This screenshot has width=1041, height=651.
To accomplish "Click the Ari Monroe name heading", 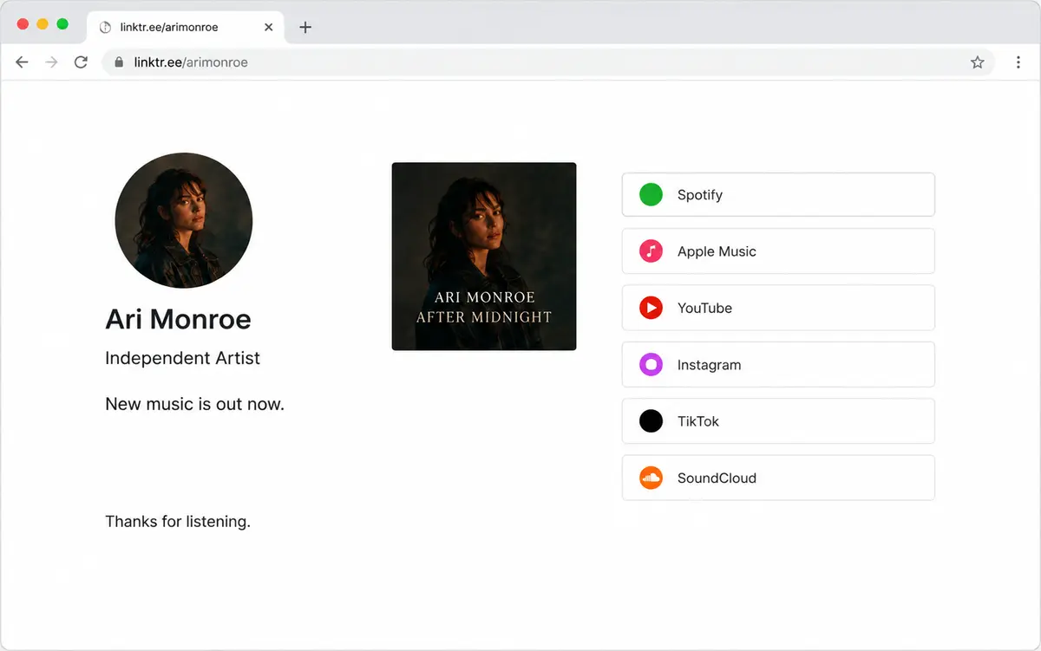I will click(178, 319).
